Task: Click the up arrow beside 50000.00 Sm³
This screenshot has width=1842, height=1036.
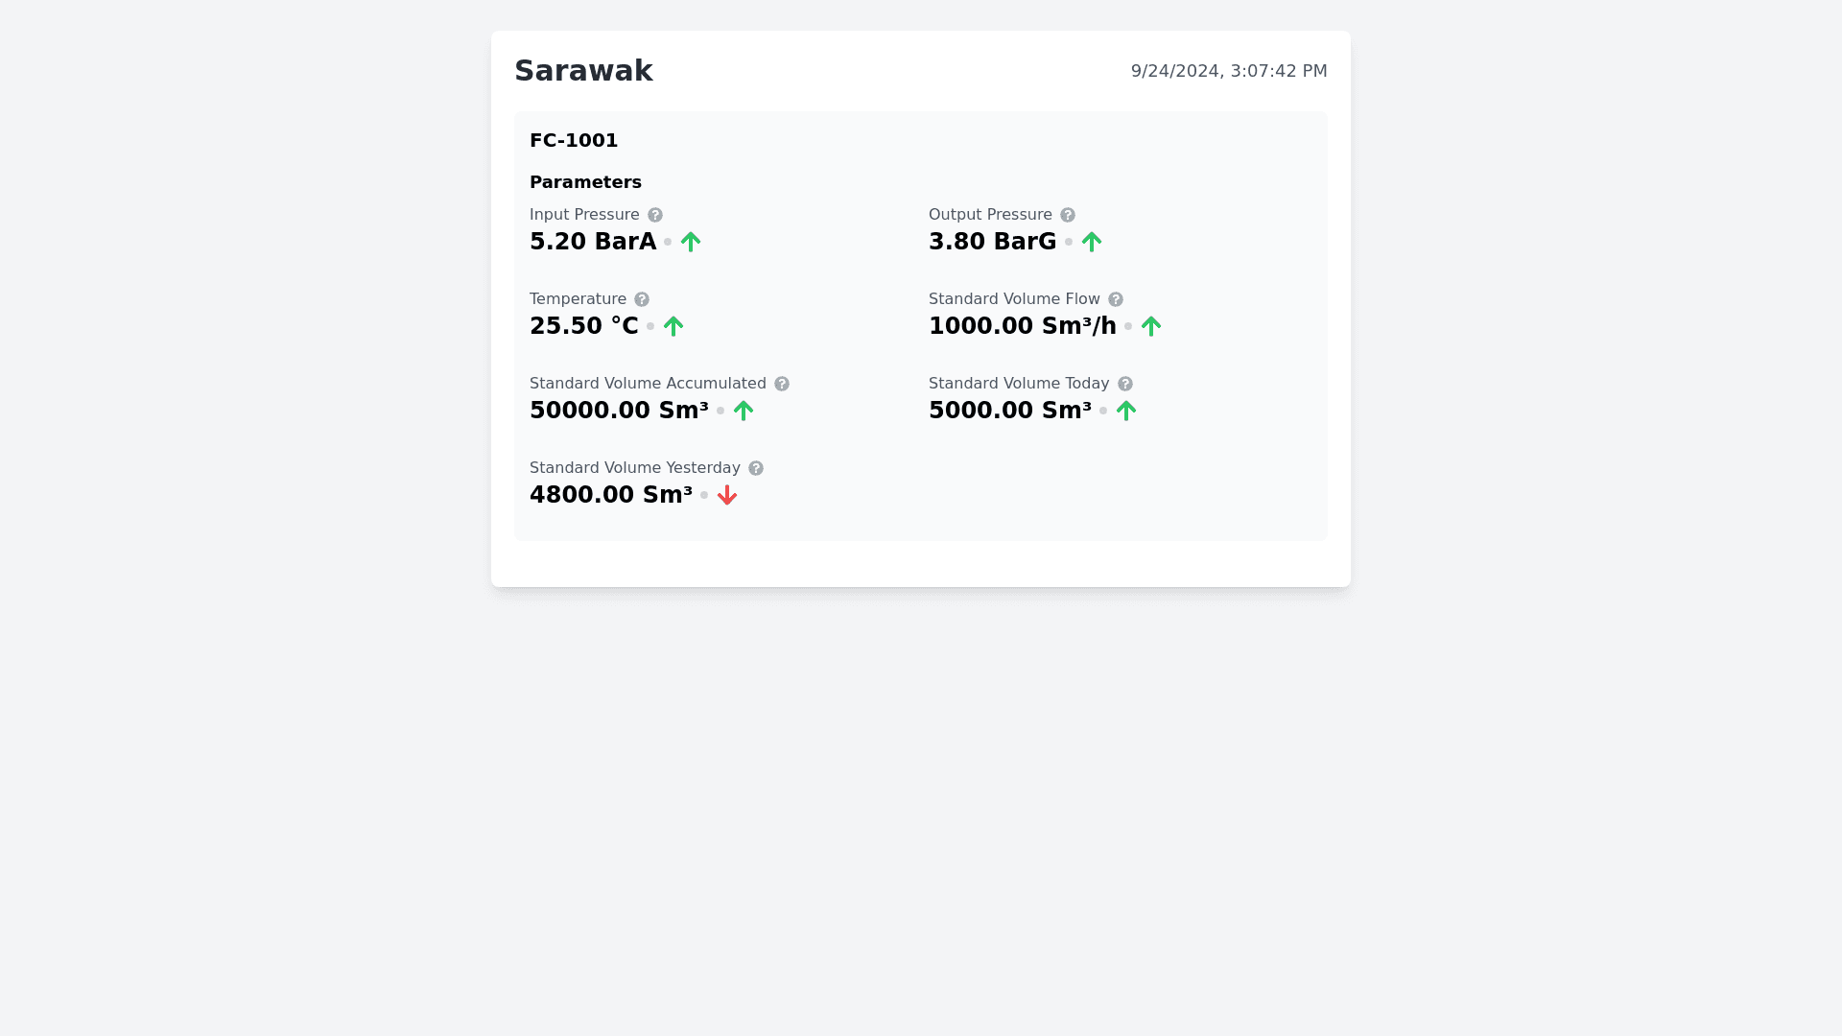Action: [744, 411]
